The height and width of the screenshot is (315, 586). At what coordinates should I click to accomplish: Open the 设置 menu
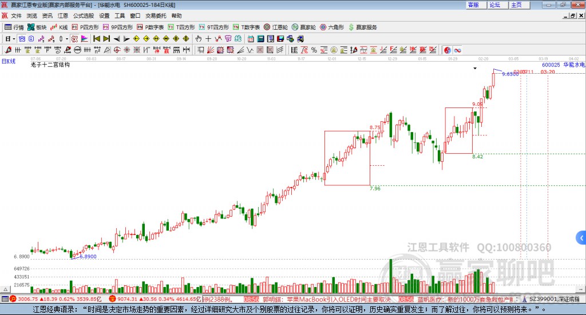[104, 15]
